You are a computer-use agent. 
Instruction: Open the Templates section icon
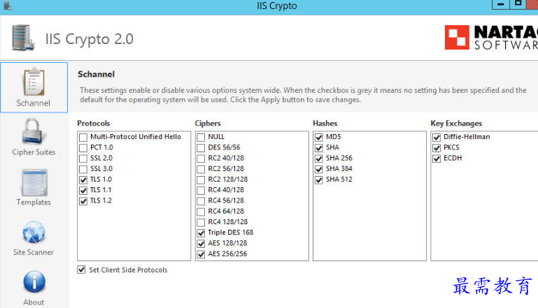[x=34, y=182]
